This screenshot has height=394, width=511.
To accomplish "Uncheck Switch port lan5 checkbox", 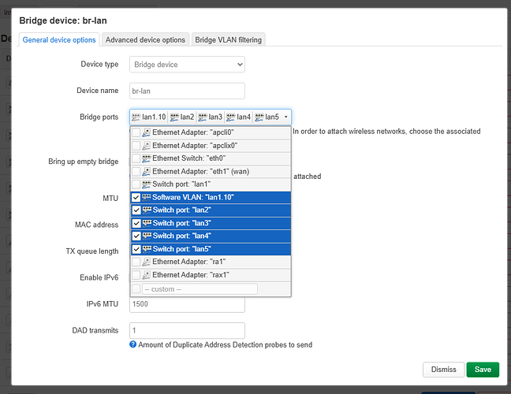I will pos(136,249).
